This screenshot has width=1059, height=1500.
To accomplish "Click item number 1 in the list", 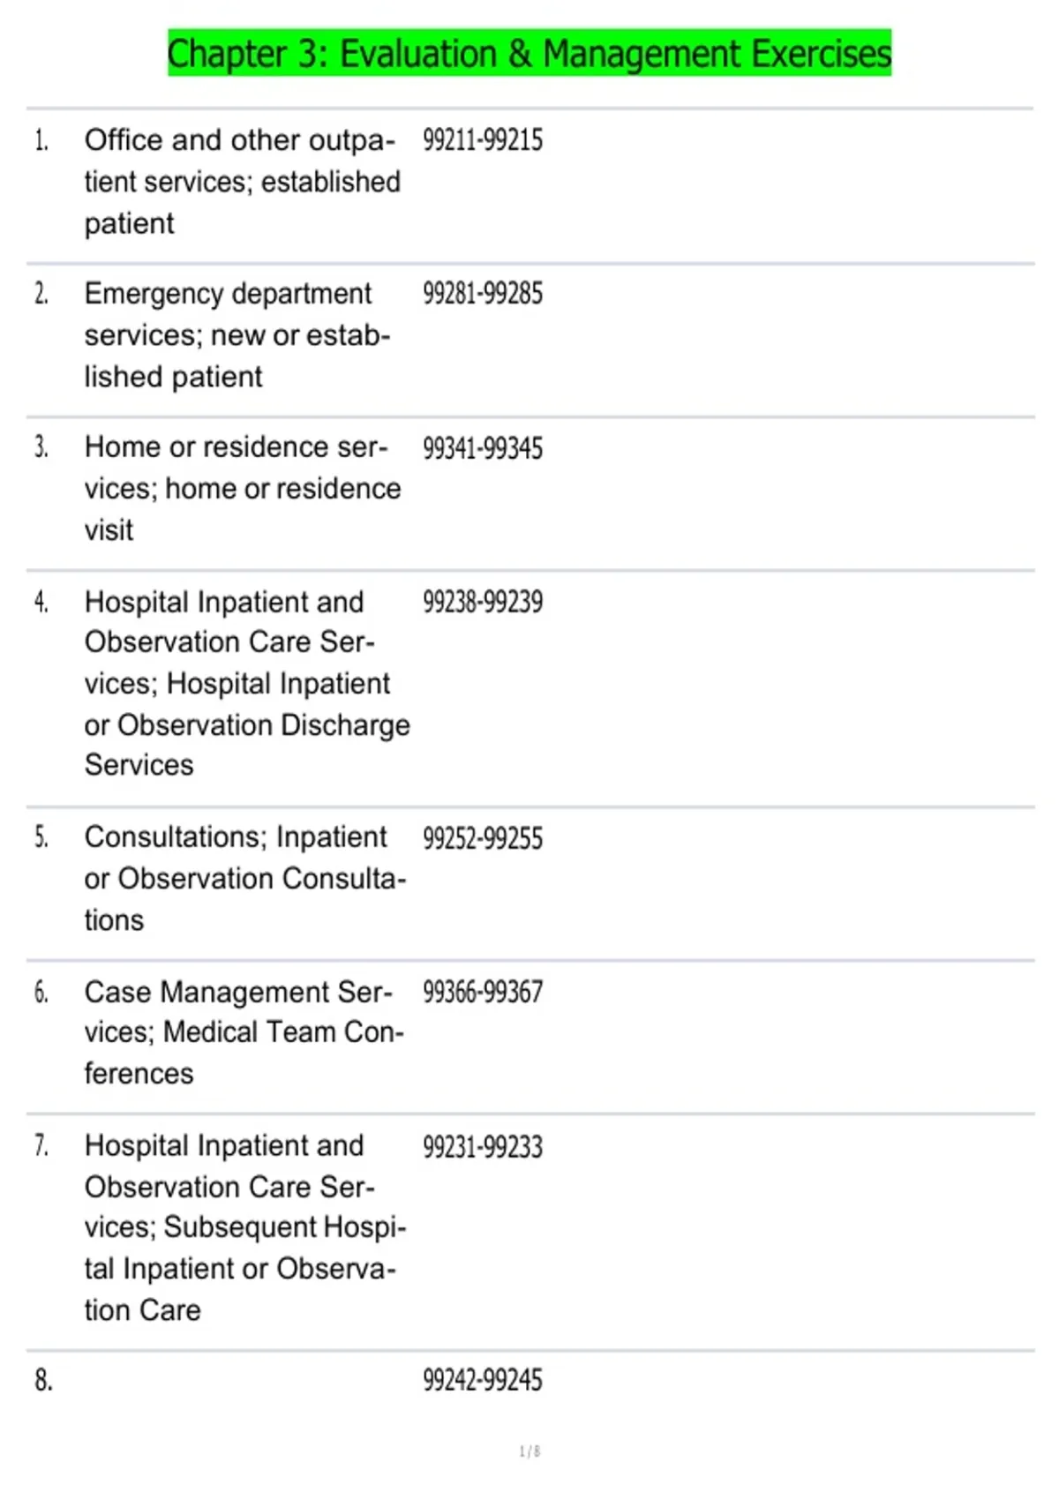I will tap(41, 141).
